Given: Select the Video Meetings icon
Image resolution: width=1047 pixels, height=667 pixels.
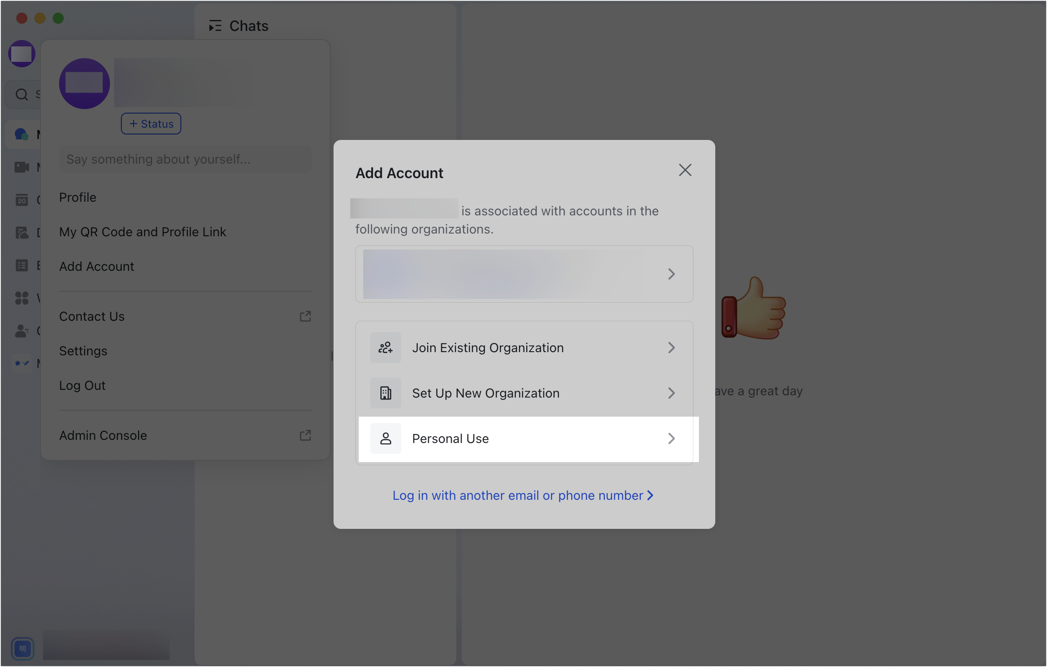Looking at the screenshot, I should 21,167.
